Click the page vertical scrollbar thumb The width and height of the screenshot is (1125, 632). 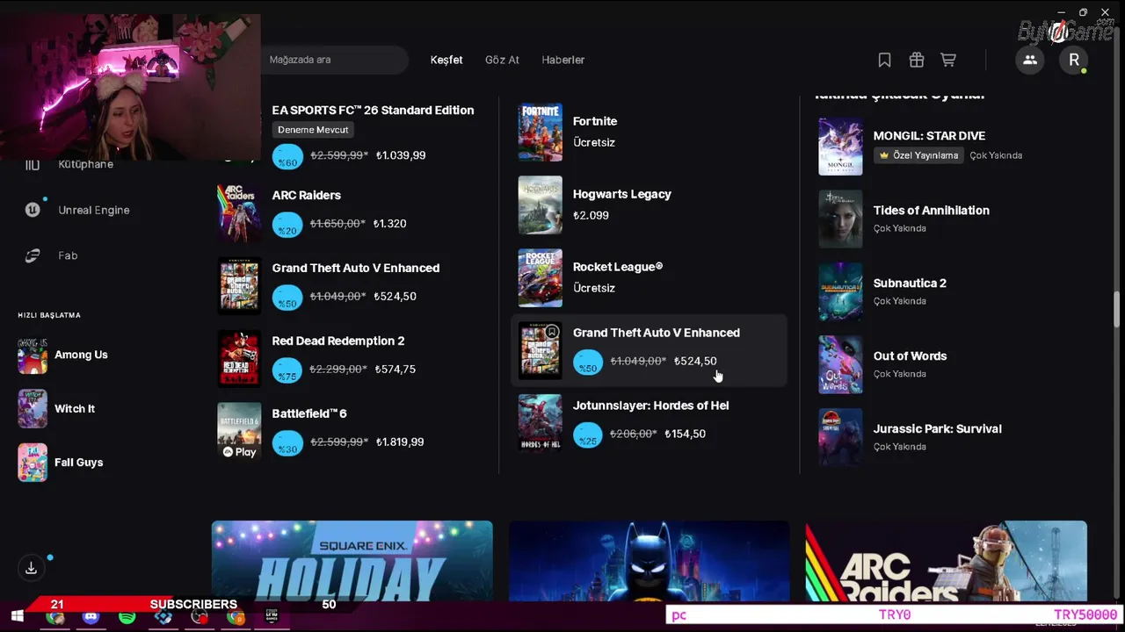(1117, 309)
